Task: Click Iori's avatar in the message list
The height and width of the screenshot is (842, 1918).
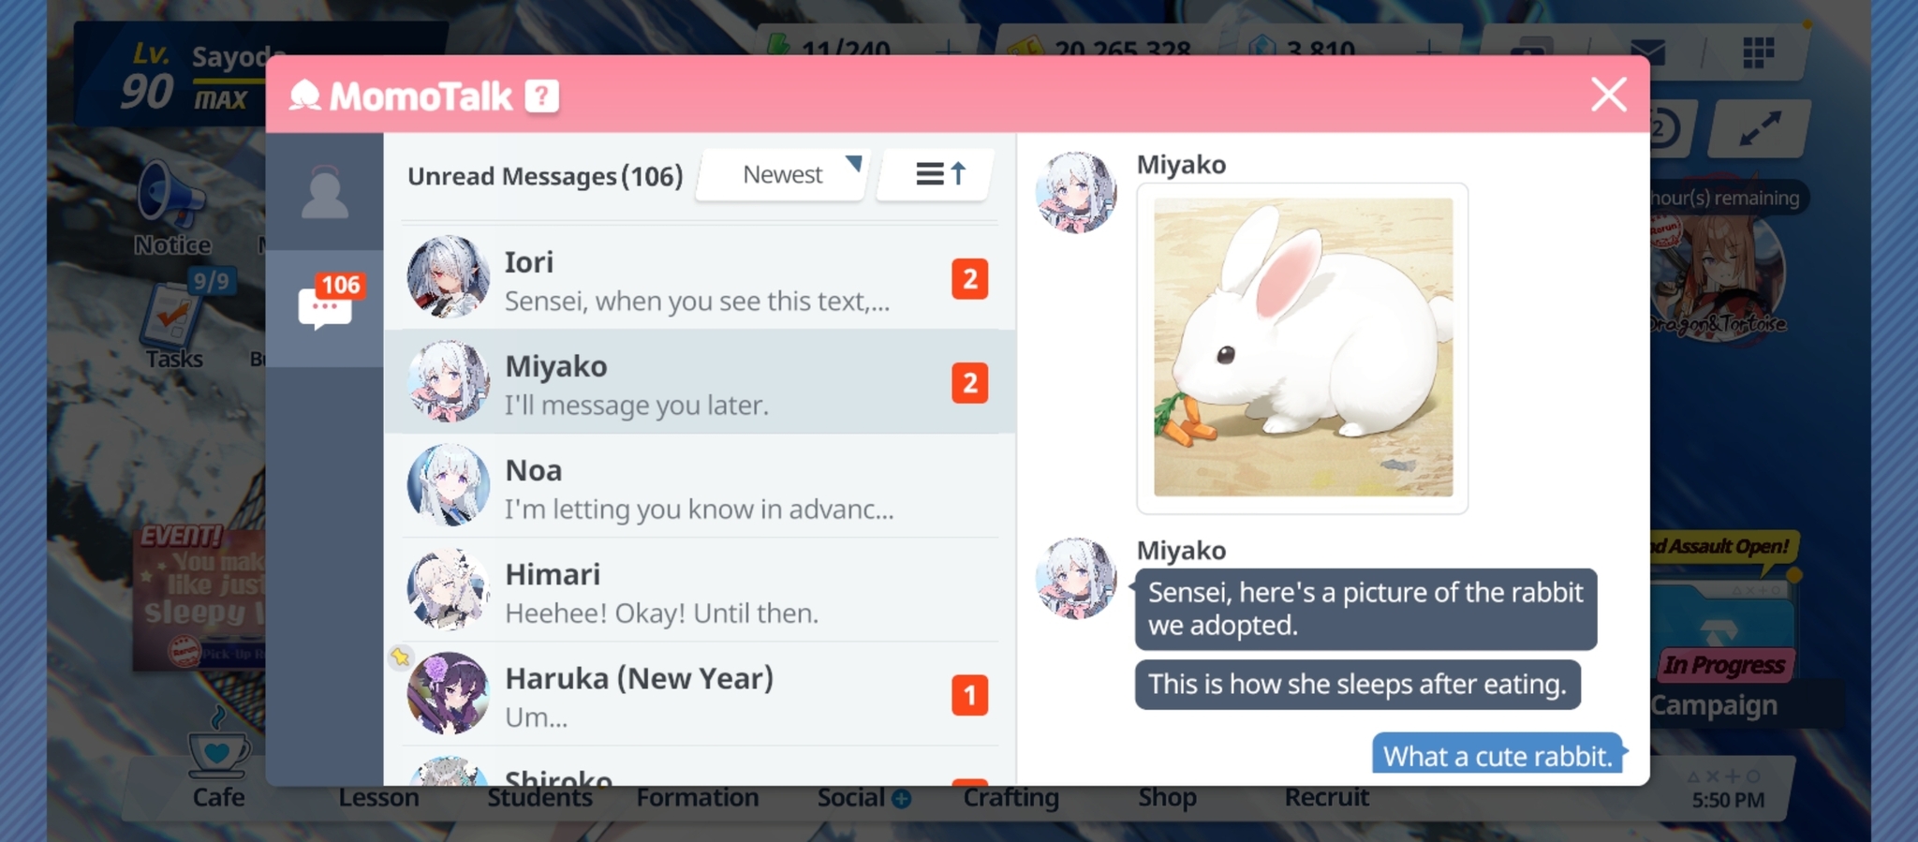Action: 448,277
